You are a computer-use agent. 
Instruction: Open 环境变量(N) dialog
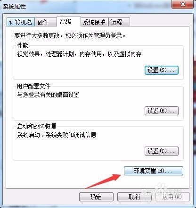click(154, 171)
